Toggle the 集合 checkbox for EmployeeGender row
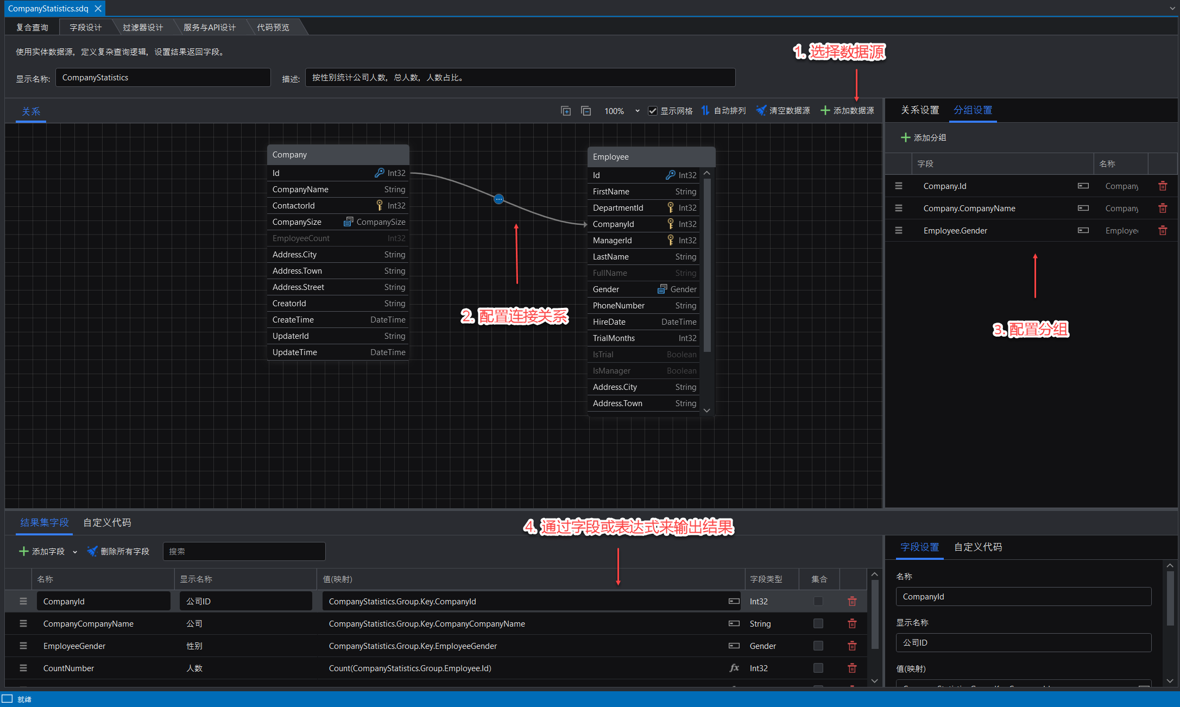This screenshot has width=1180, height=707. click(818, 646)
